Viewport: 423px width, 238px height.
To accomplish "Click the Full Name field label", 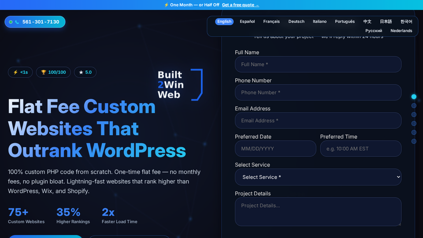I will coord(247,52).
